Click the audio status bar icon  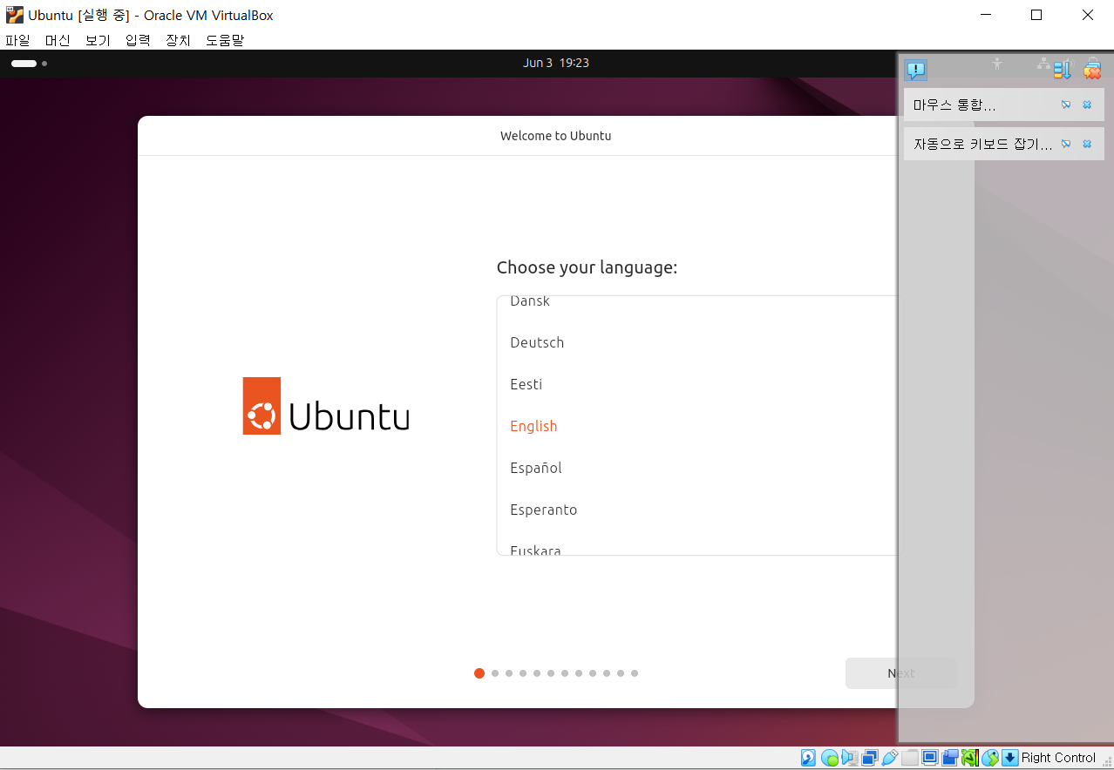(x=849, y=758)
